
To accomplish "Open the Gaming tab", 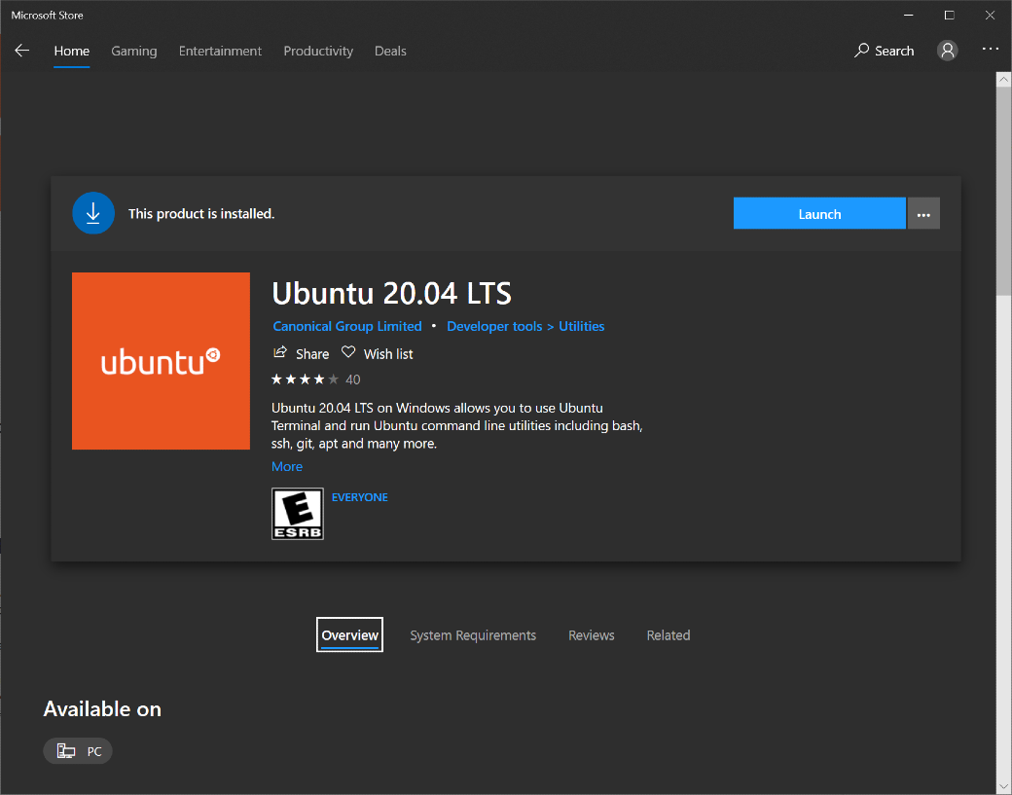I will [x=134, y=51].
